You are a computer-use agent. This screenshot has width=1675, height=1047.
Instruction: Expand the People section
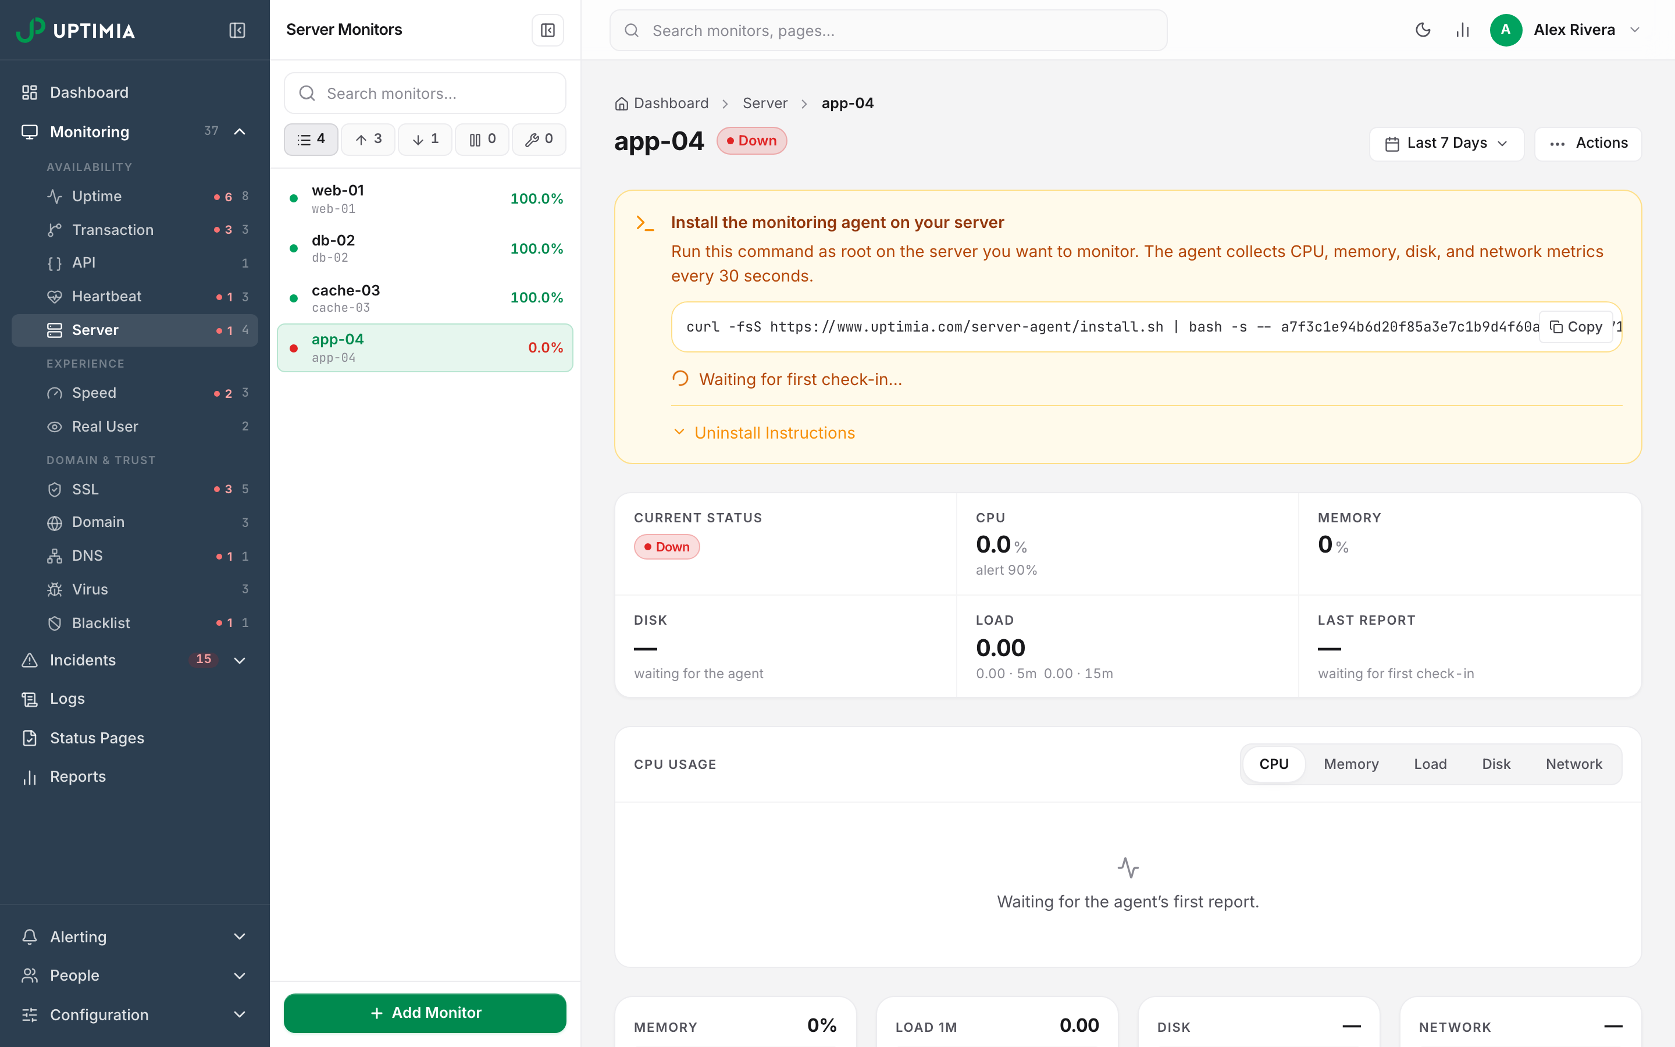pos(240,975)
